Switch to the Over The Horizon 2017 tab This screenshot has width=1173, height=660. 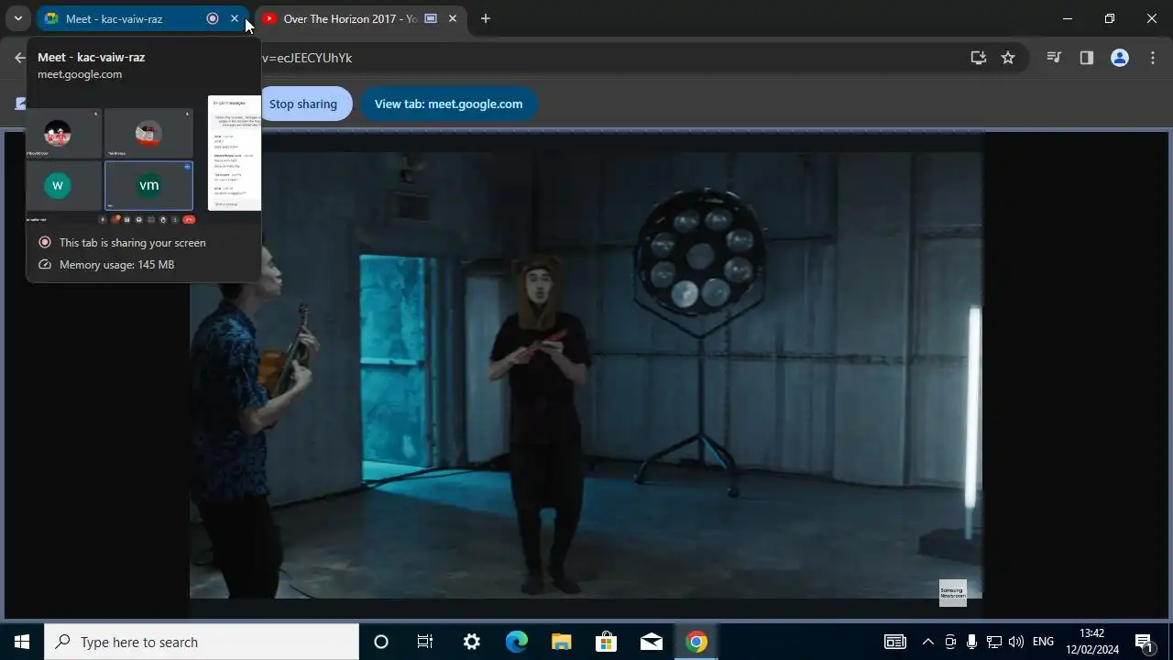pyautogui.click(x=350, y=18)
